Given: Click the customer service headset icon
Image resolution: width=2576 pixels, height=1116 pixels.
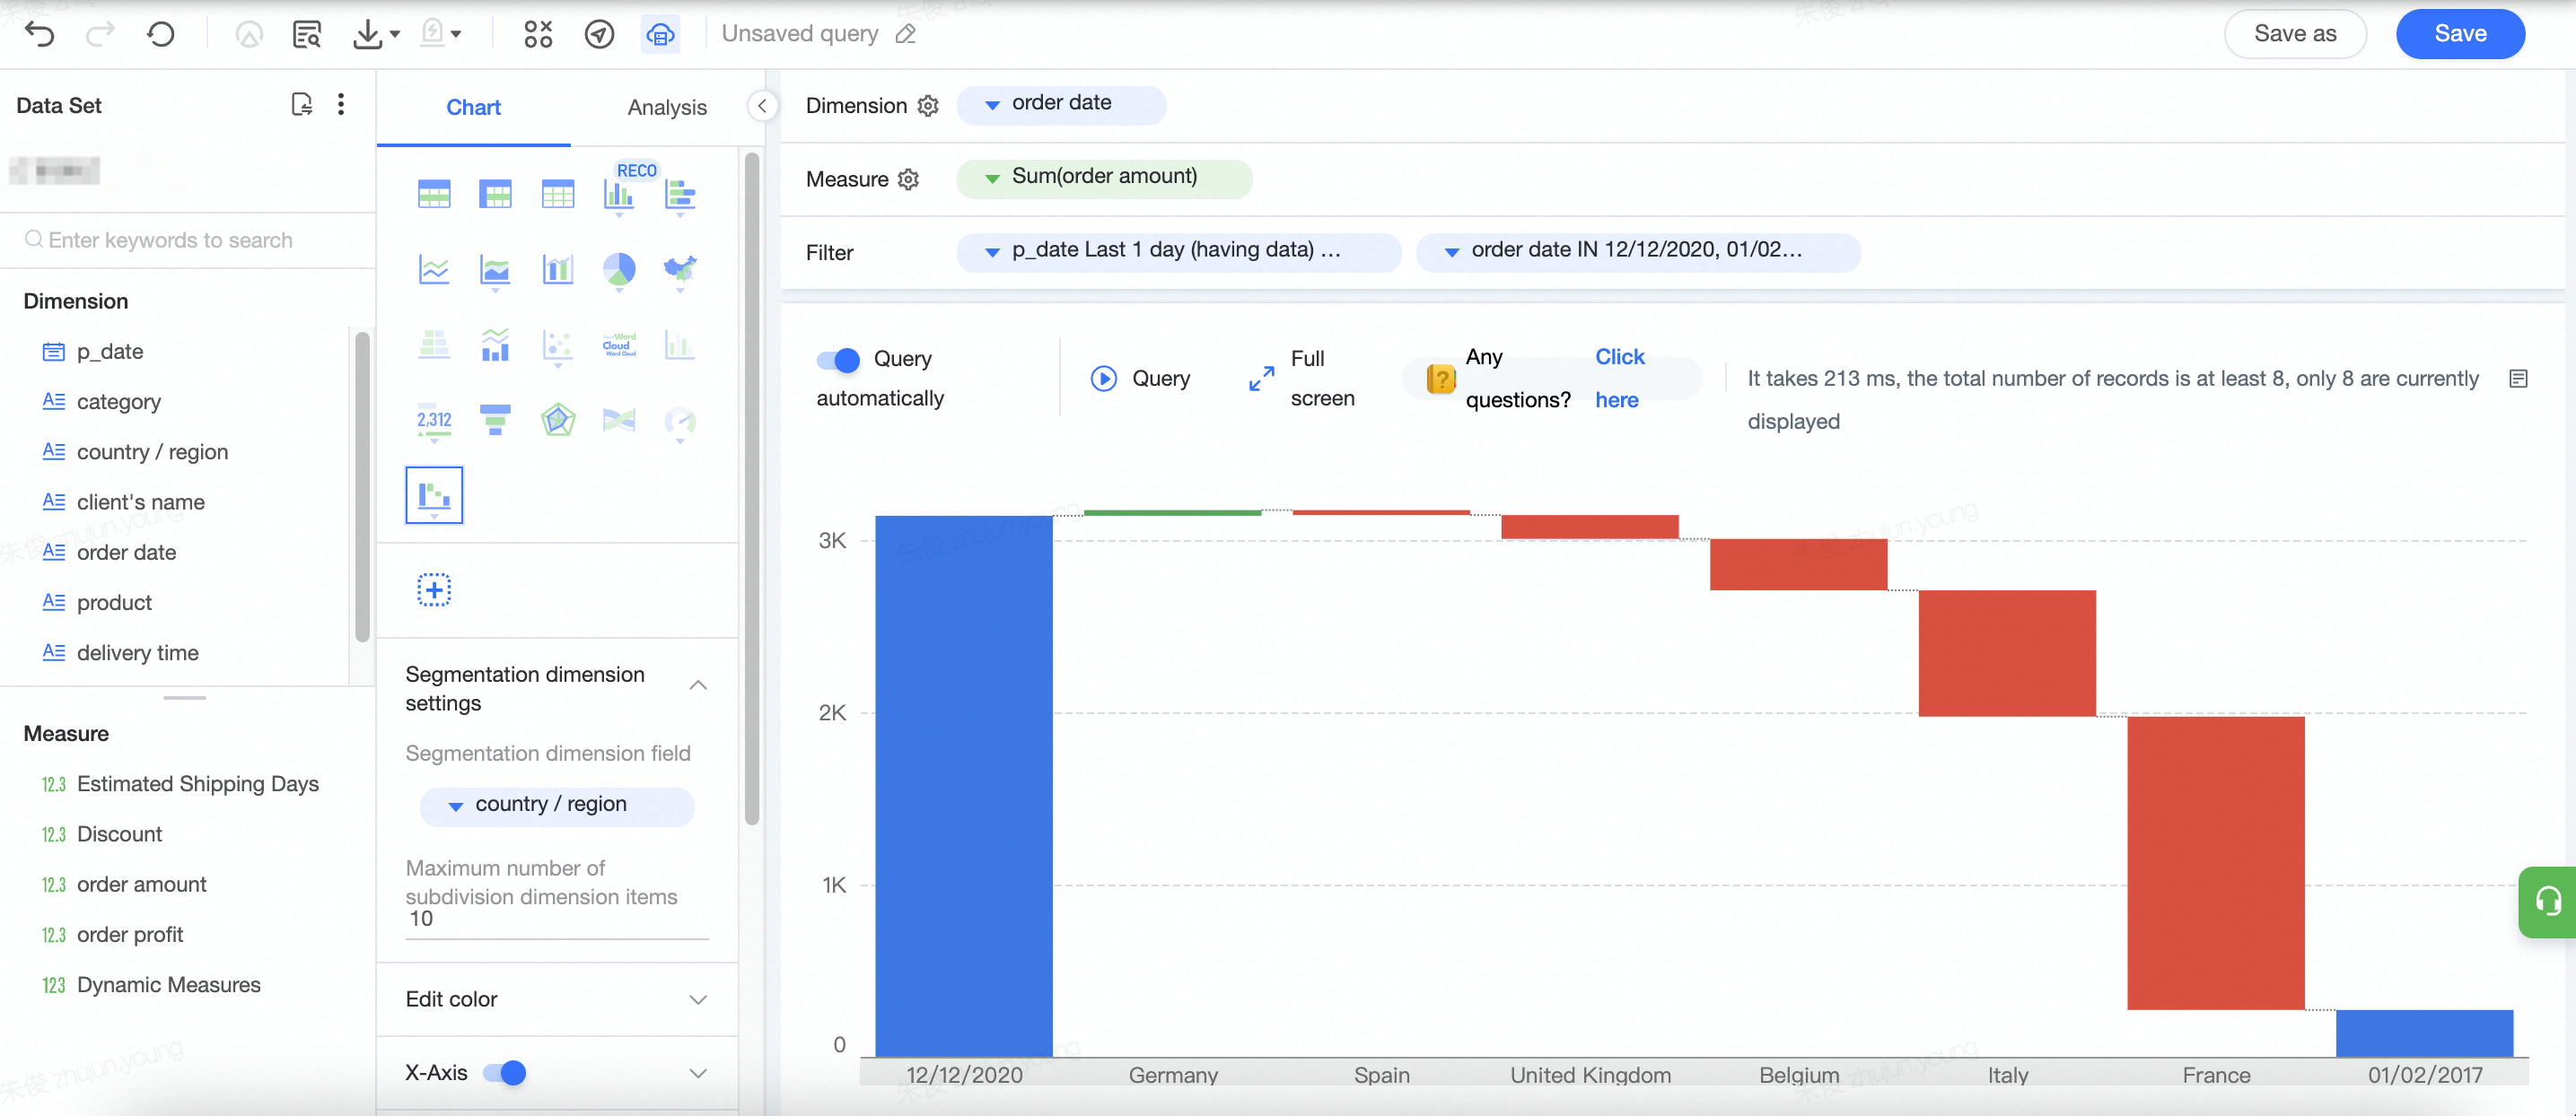Looking at the screenshot, I should [x=2546, y=902].
